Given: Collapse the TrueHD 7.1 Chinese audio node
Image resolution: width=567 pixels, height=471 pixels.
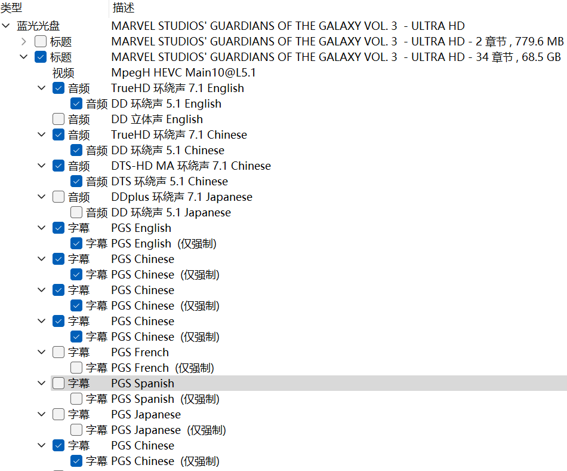Looking at the screenshot, I should 42,134.
